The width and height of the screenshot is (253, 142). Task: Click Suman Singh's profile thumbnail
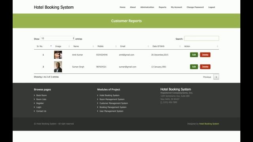click(x=58, y=67)
